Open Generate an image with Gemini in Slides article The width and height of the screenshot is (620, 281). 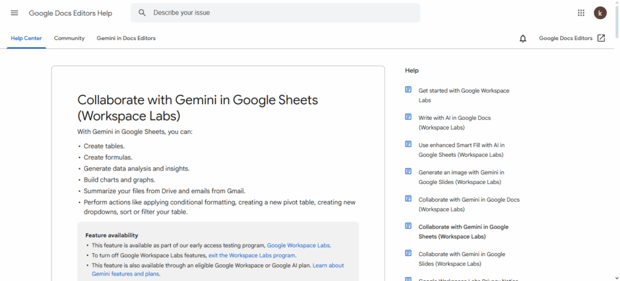point(461,177)
